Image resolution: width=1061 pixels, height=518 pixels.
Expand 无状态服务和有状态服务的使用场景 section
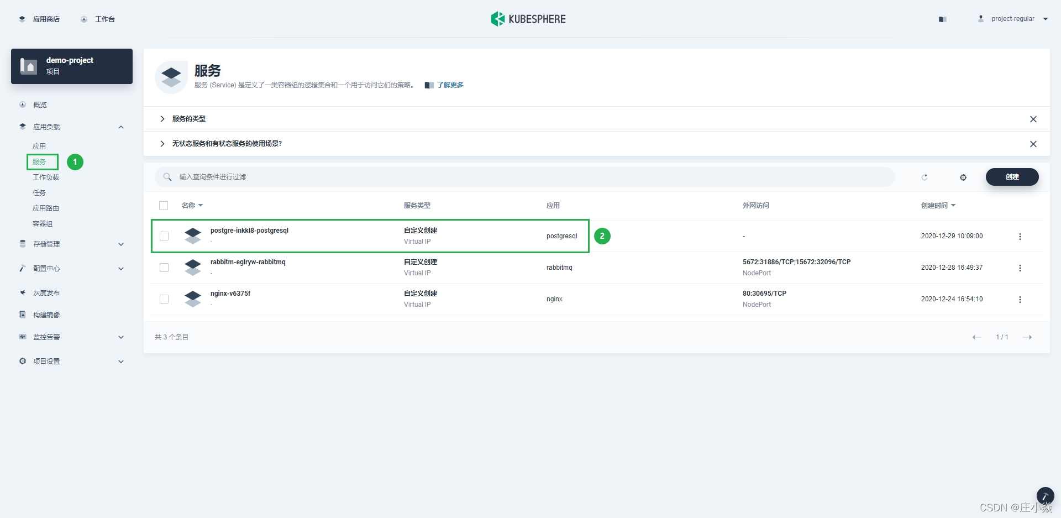(162, 144)
